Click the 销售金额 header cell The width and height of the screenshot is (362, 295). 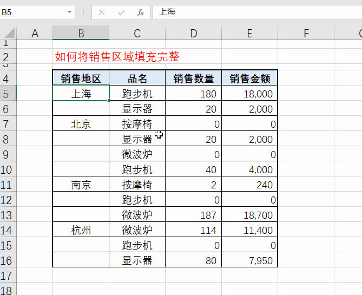(x=249, y=78)
